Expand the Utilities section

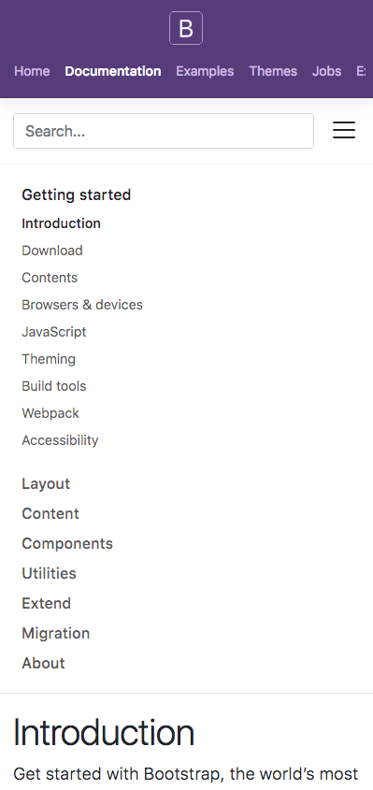click(x=49, y=573)
